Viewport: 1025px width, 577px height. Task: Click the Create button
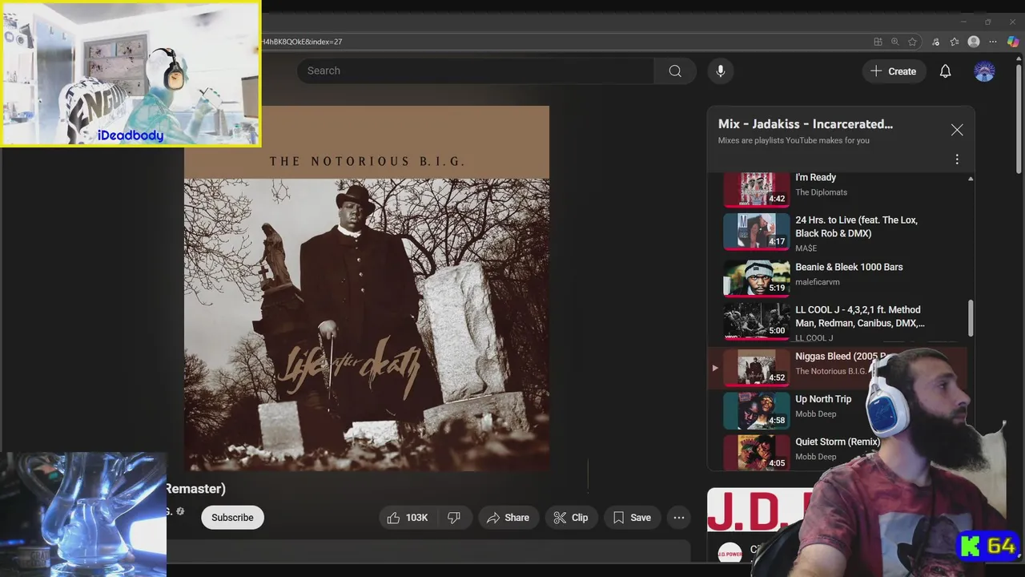click(x=894, y=71)
